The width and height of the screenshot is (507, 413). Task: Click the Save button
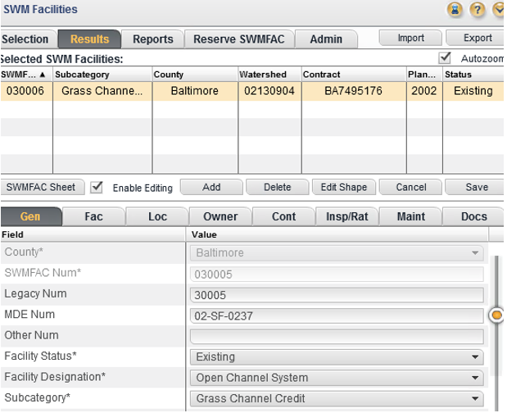476,188
